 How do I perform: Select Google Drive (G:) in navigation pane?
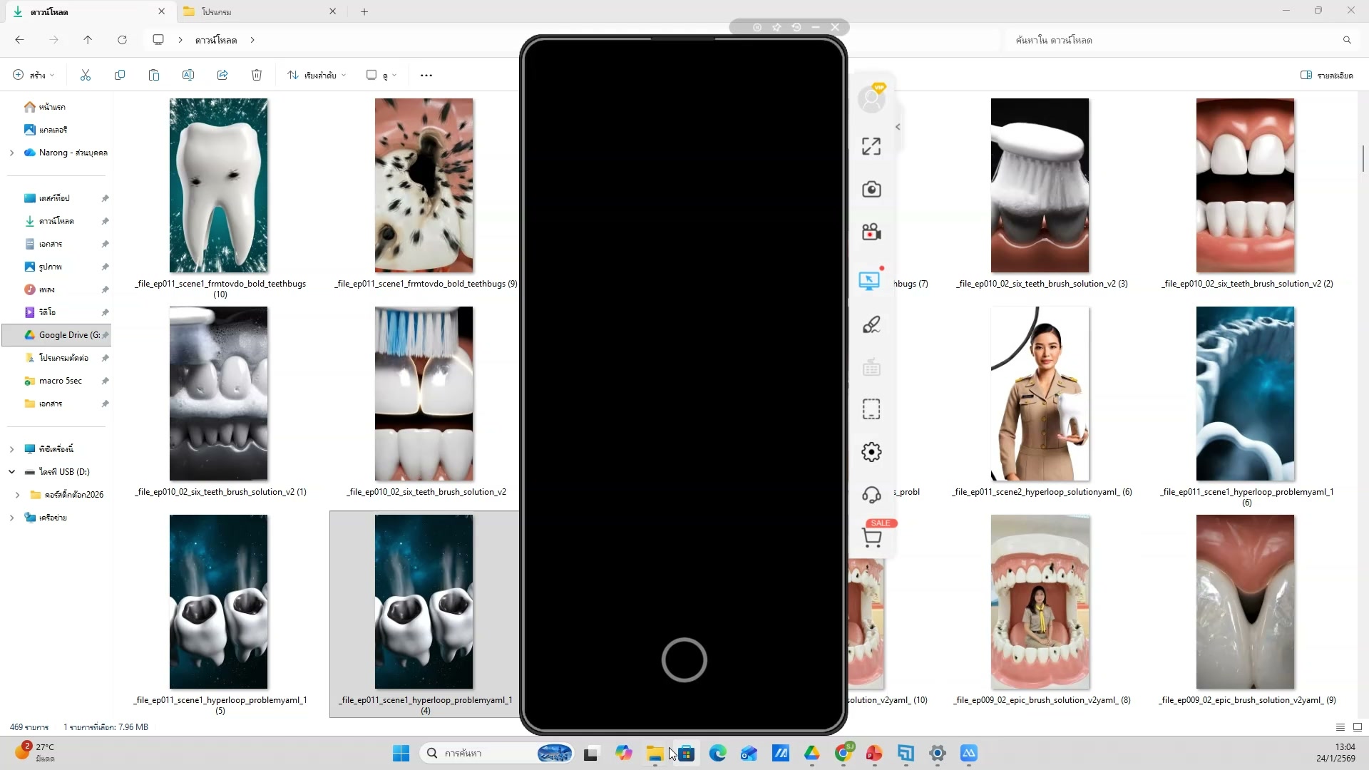tap(63, 335)
